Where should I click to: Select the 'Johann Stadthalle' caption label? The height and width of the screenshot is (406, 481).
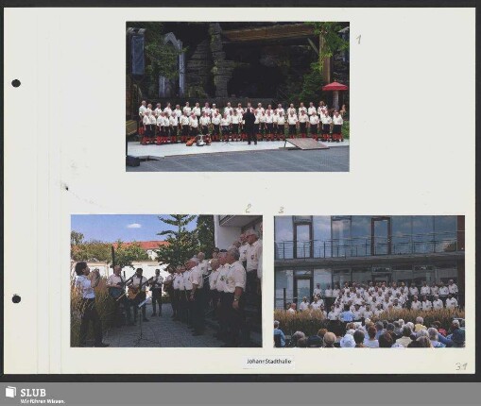[268, 362]
